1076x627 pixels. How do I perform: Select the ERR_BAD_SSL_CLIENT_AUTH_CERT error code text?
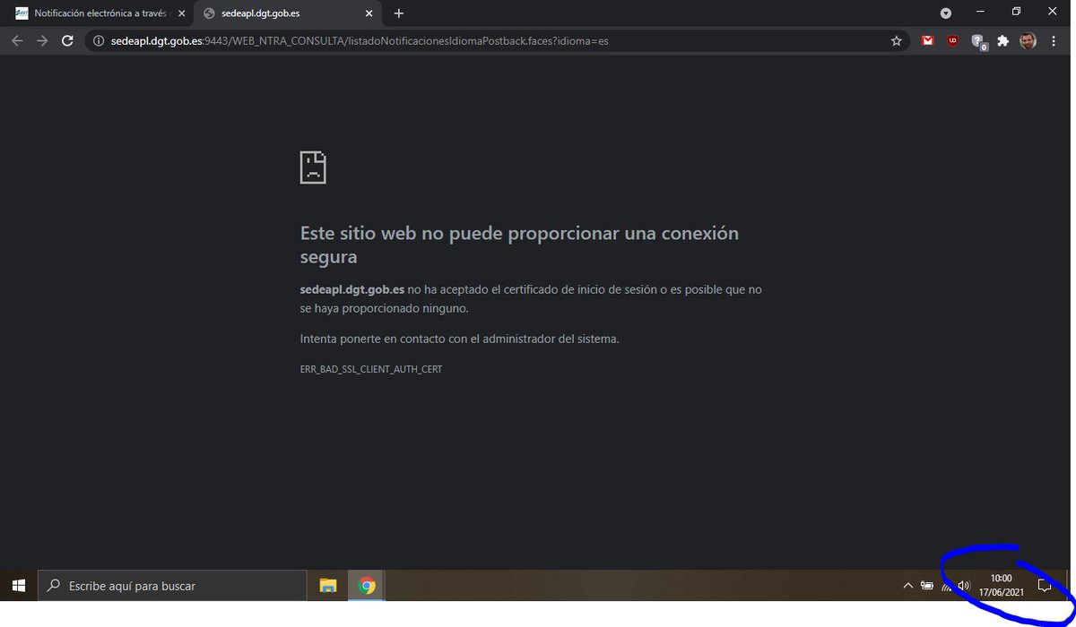pos(371,369)
